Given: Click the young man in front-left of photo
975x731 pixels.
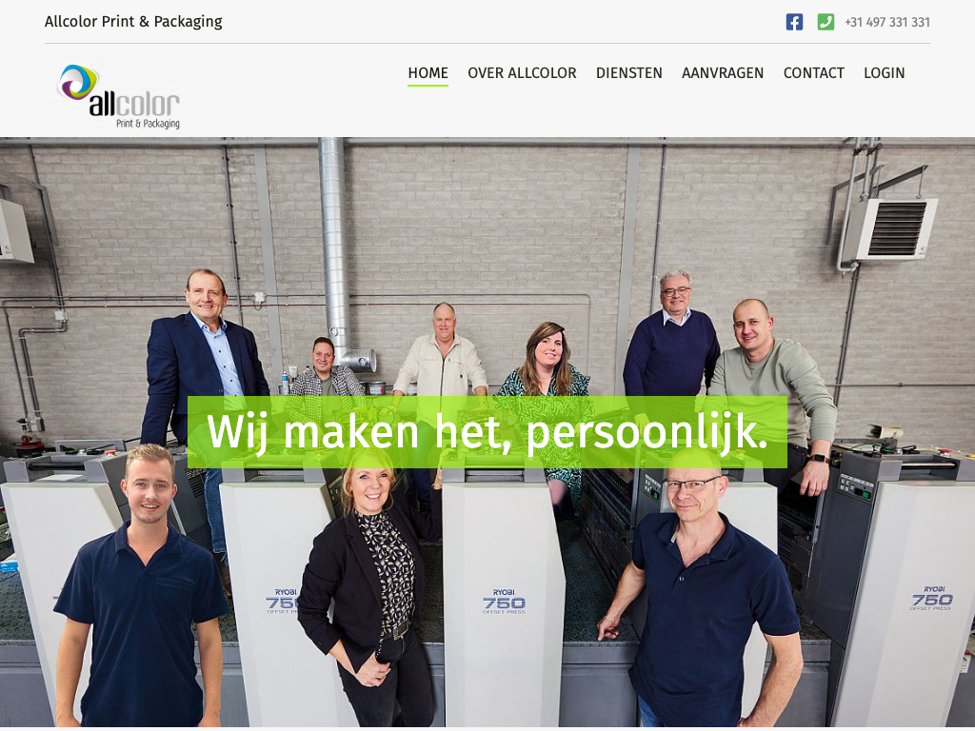Looking at the screenshot, I should pos(143,585).
